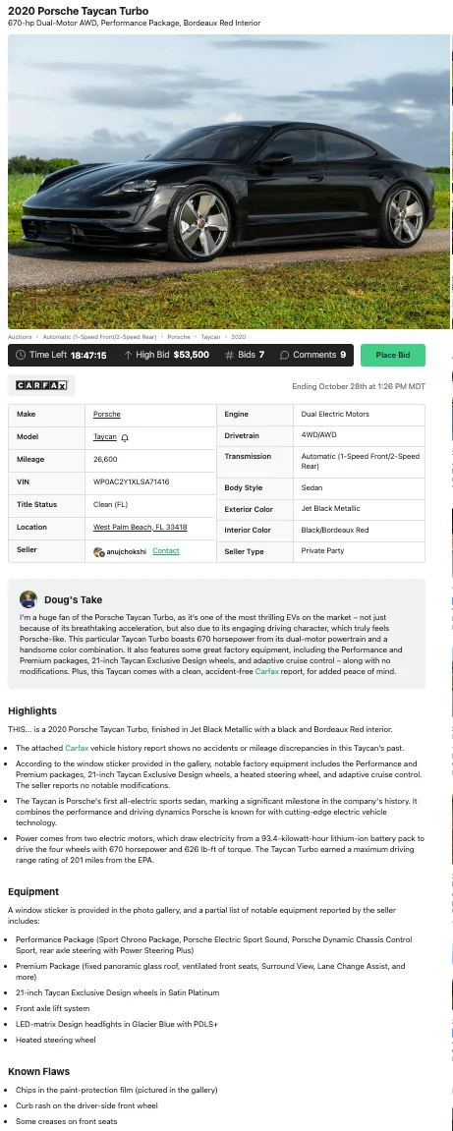
Task: Open the Taycan model link in table
Action: 105,437
